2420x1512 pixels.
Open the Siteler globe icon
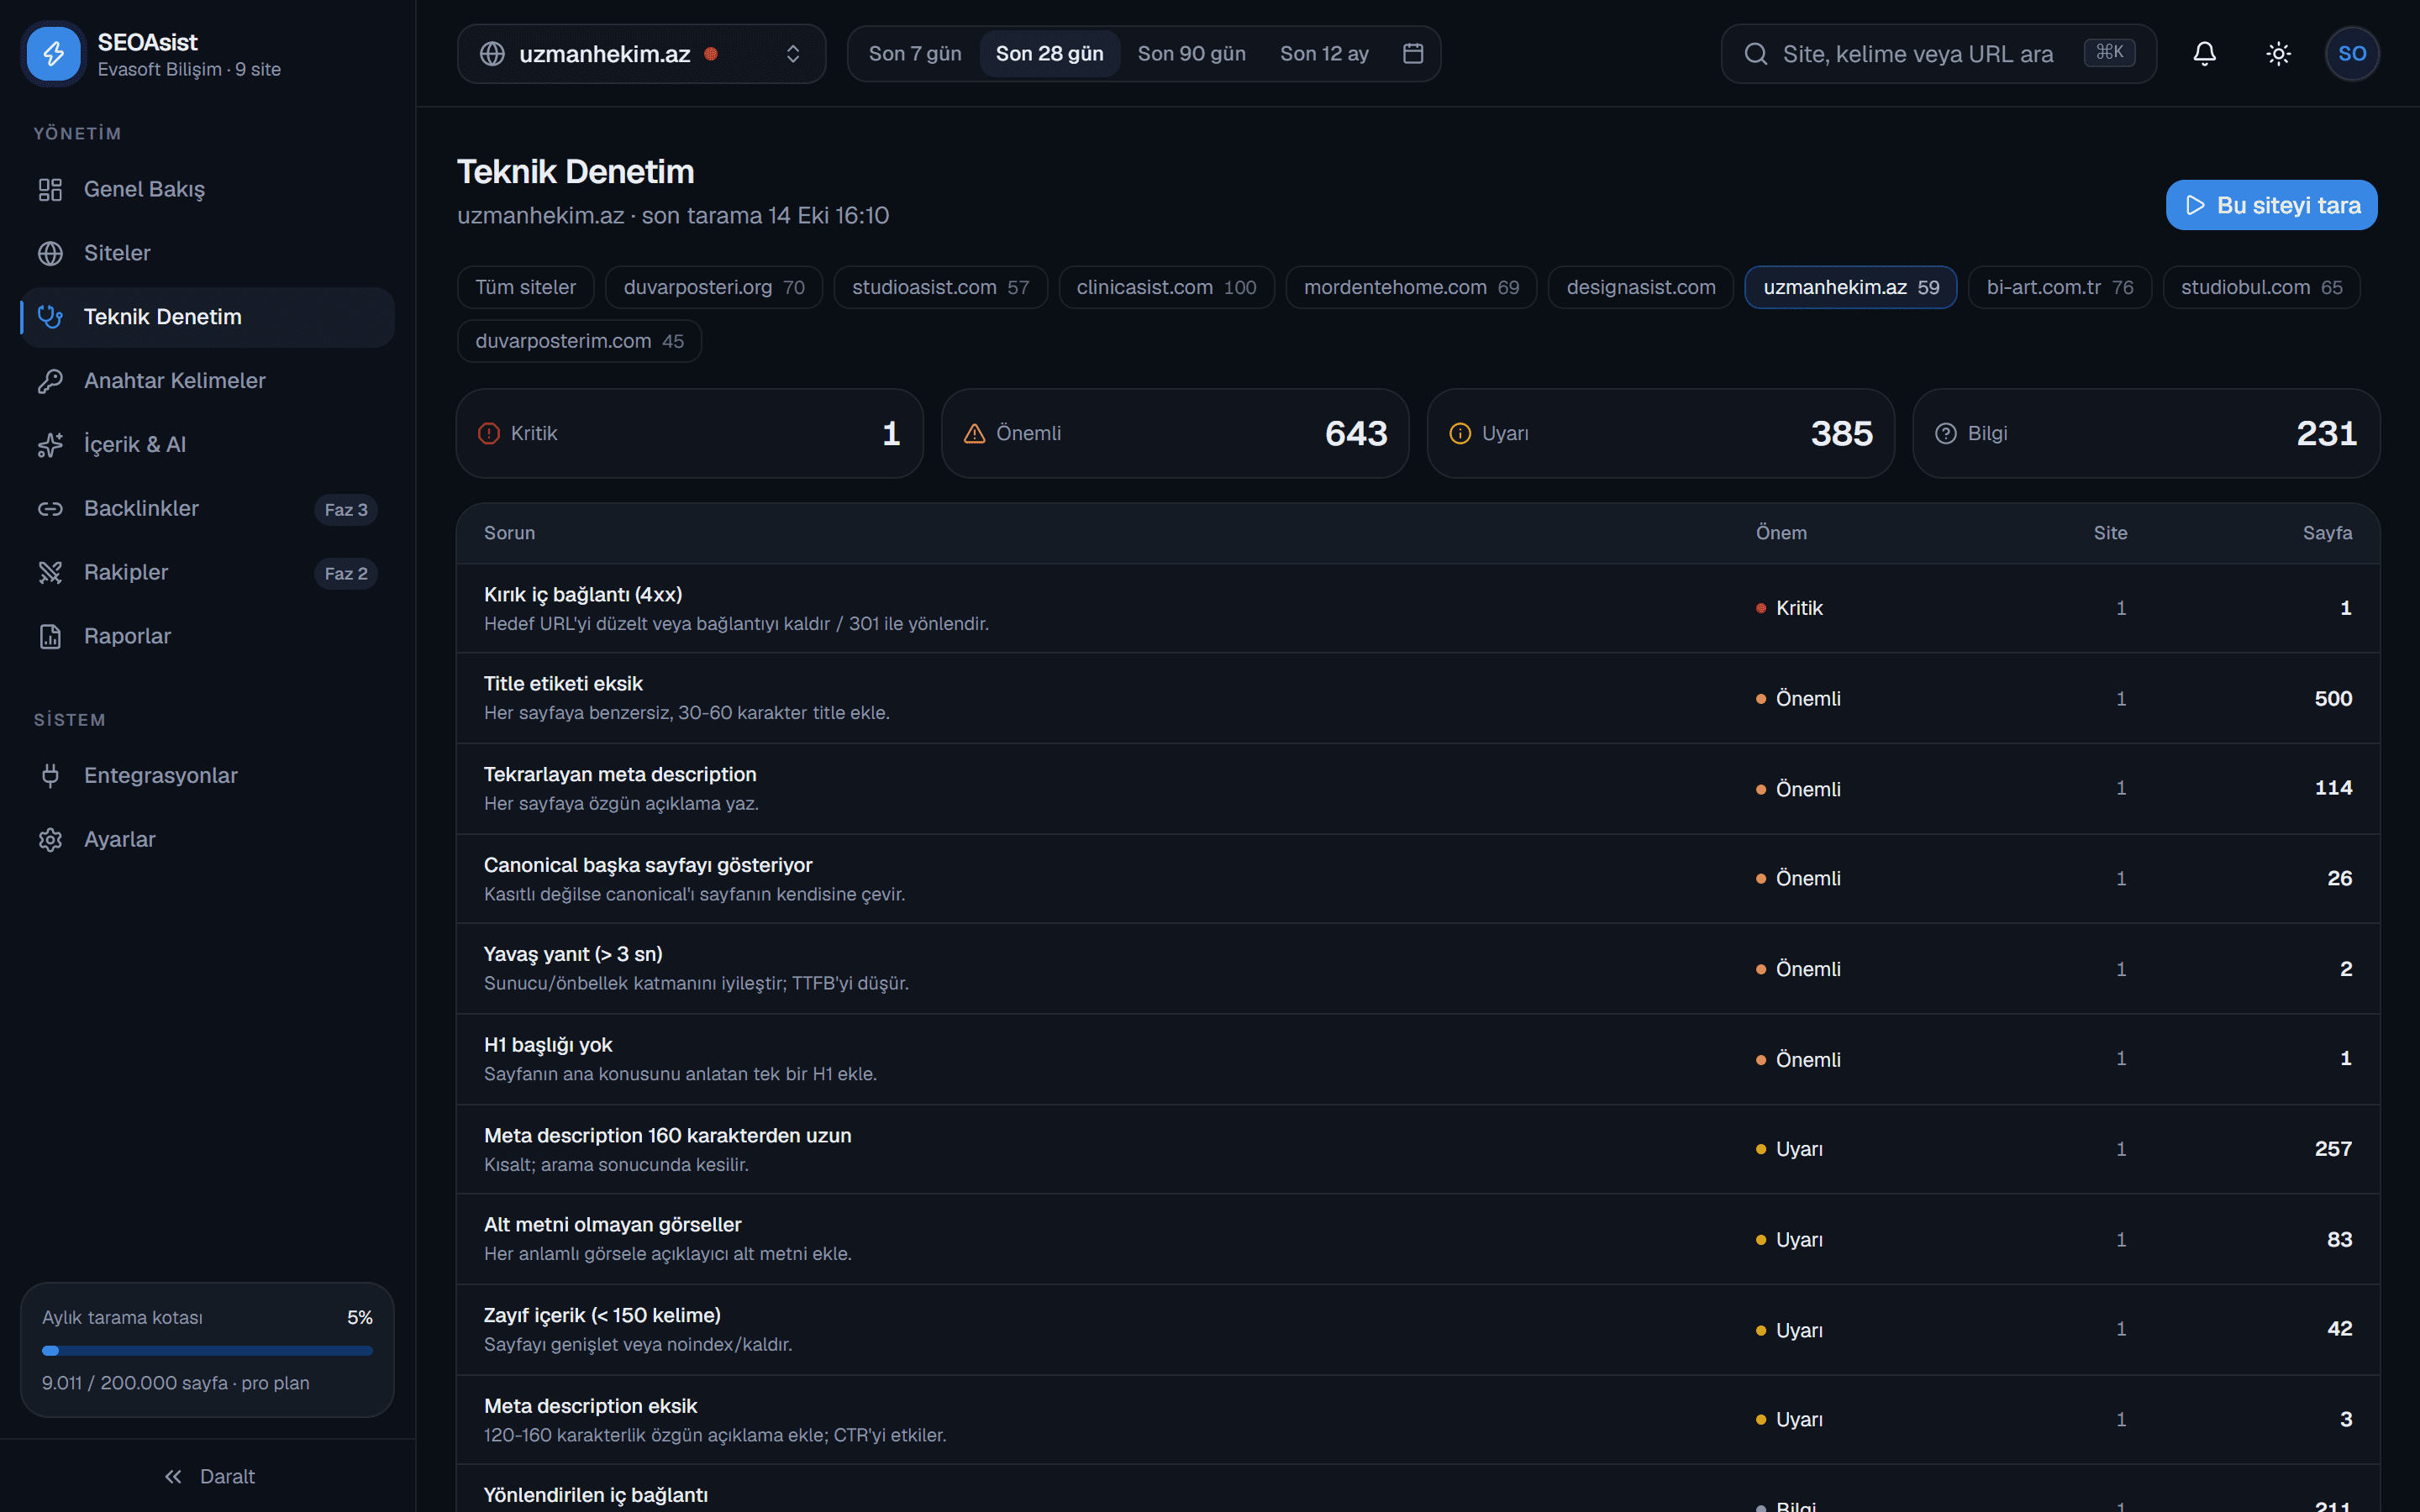(x=50, y=253)
